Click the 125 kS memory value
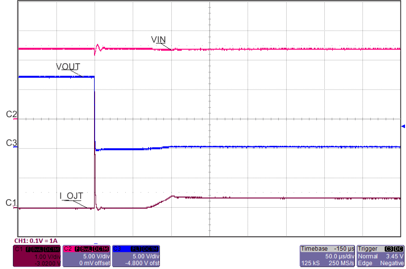 [x=310, y=263]
